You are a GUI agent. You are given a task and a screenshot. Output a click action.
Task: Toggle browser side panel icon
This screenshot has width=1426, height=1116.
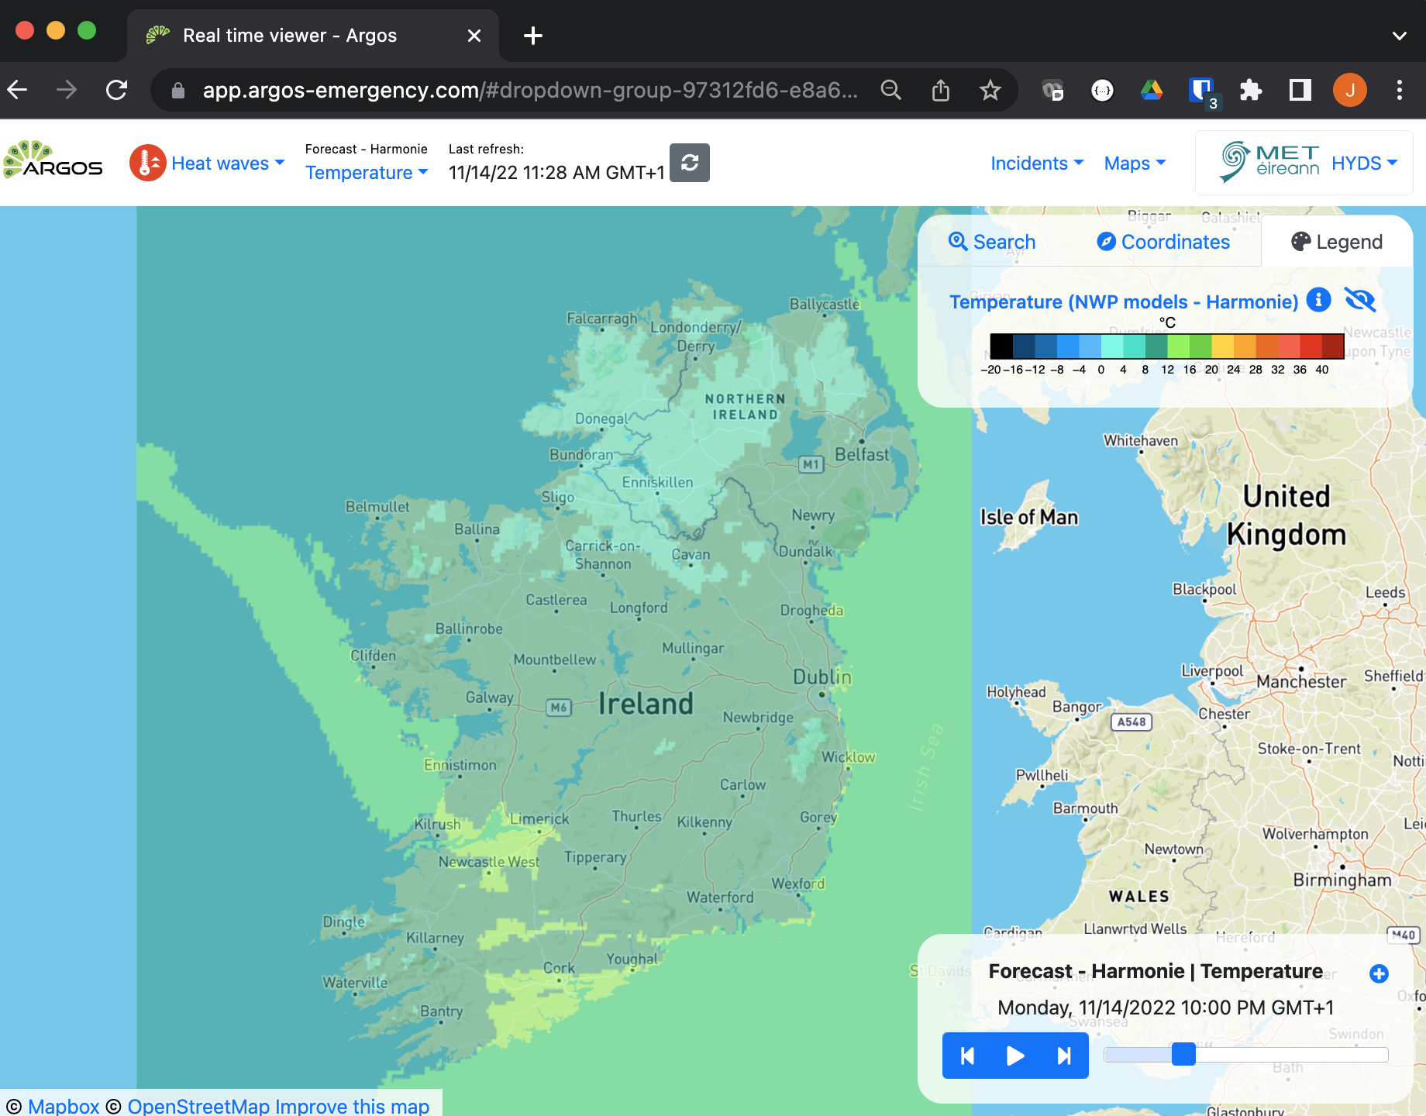(1300, 91)
